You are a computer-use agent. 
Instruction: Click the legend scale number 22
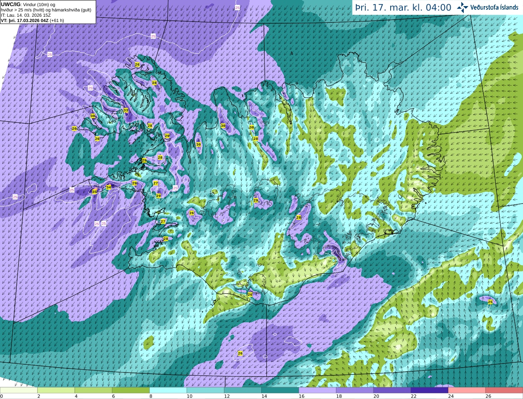tap(413, 396)
